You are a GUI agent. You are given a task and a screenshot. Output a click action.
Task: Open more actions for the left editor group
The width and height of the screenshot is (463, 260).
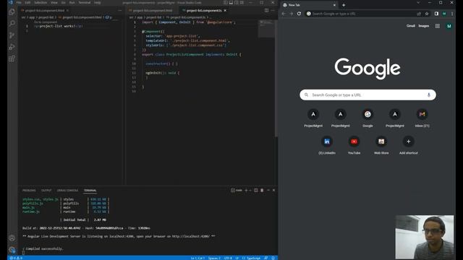click(x=119, y=10)
